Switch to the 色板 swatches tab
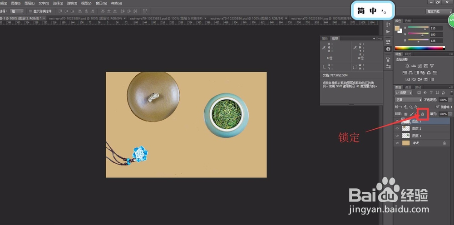Image resolution: width=454 pixels, height=225 pixels. [408, 21]
